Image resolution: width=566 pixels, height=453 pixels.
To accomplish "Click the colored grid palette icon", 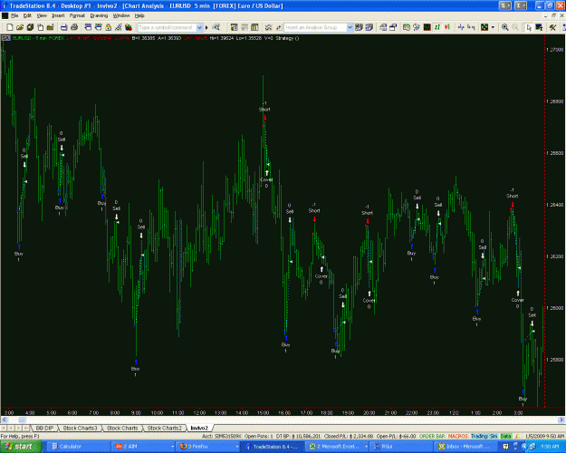I will pos(484,27).
